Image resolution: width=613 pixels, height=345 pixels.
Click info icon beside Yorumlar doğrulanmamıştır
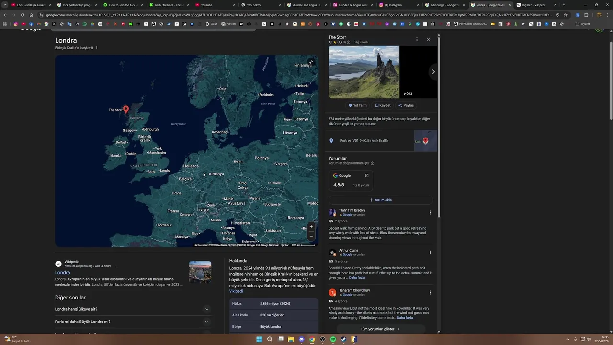click(372, 163)
